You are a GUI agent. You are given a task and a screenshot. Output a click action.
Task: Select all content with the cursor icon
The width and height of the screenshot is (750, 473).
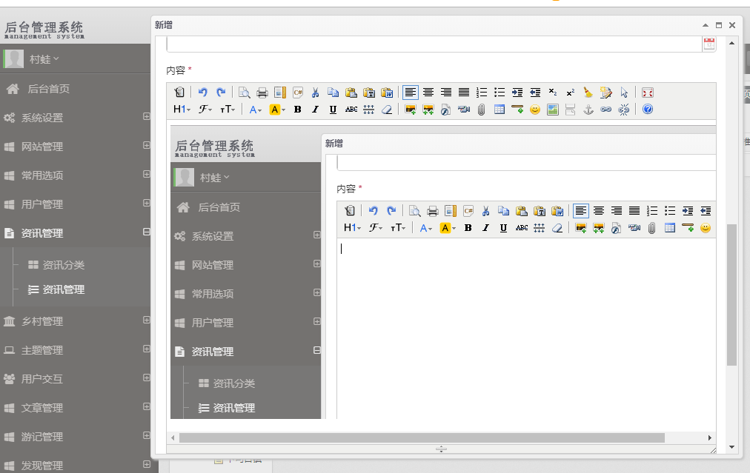[x=624, y=93]
